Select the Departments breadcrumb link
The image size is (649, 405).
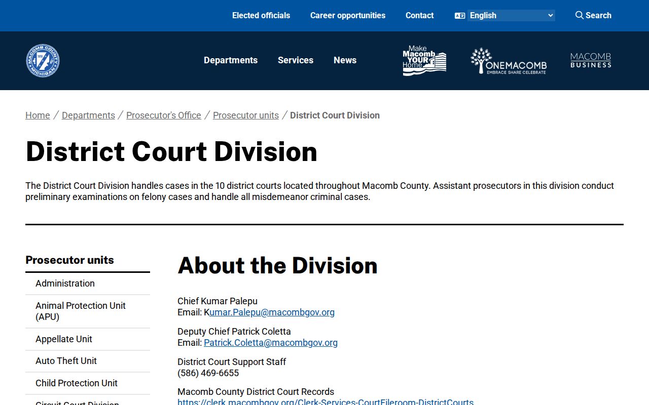[x=88, y=115]
